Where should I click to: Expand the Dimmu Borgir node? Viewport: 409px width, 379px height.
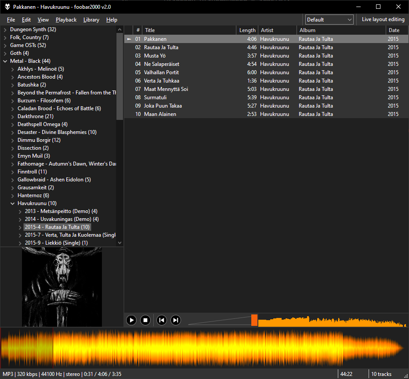(x=12, y=141)
